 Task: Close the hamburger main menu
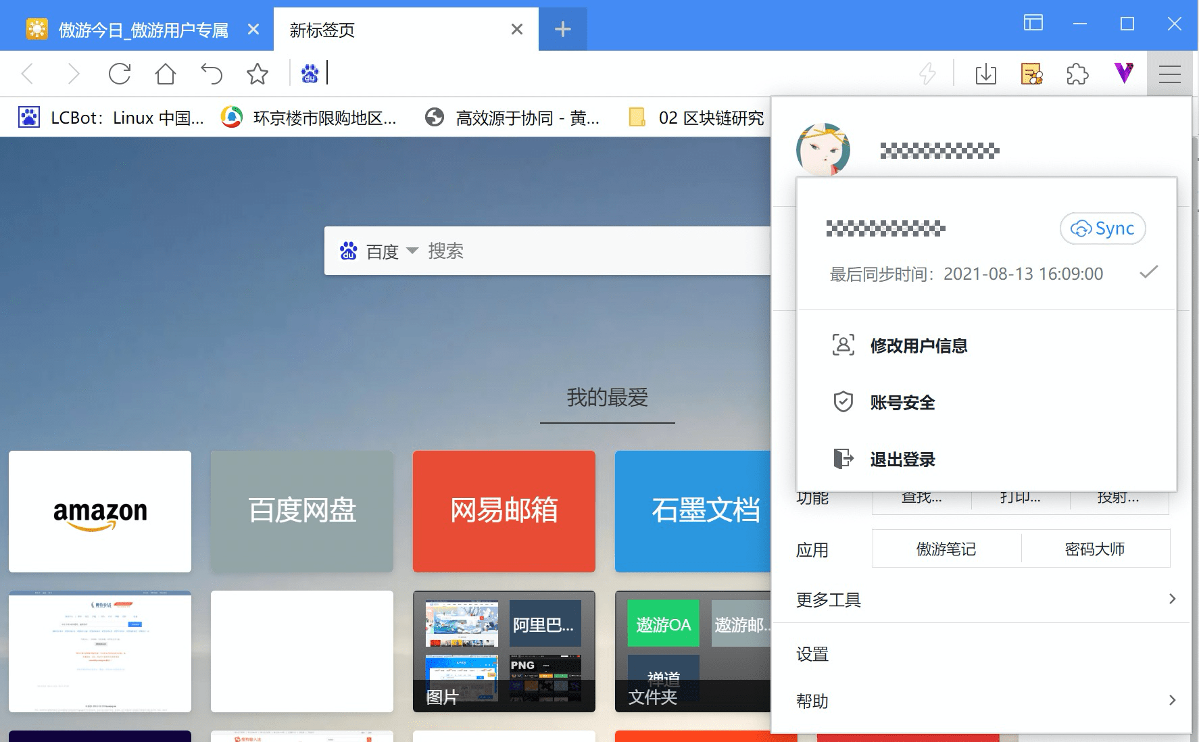1169,73
